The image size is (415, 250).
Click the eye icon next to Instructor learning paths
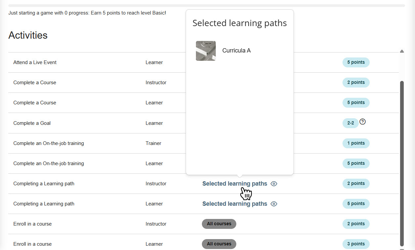tap(274, 184)
